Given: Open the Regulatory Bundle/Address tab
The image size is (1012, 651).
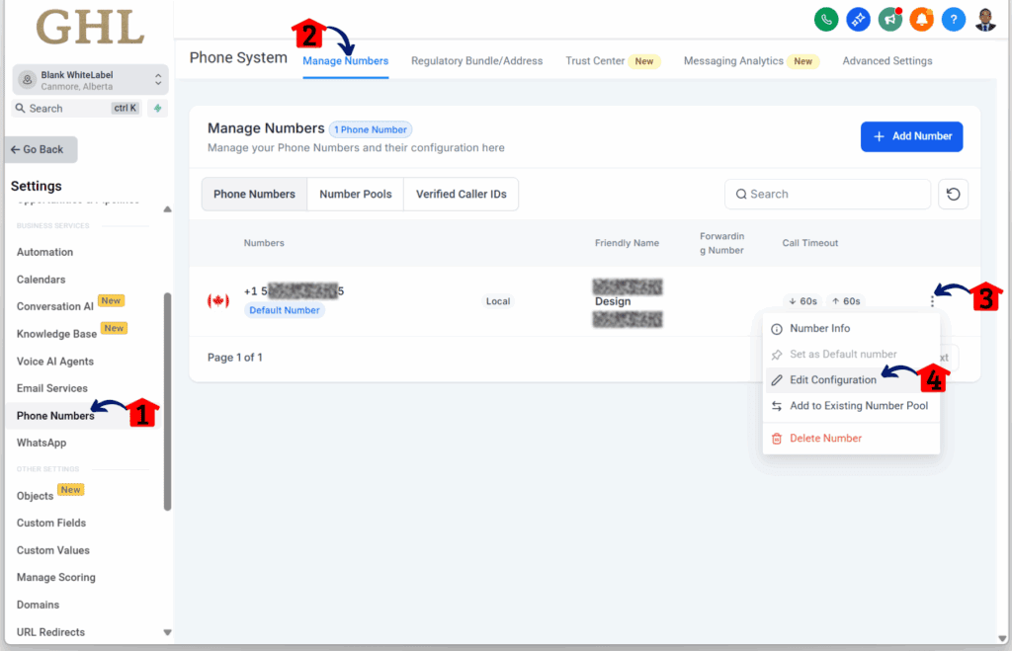Looking at the screenshot, I should tap(477, 60).
